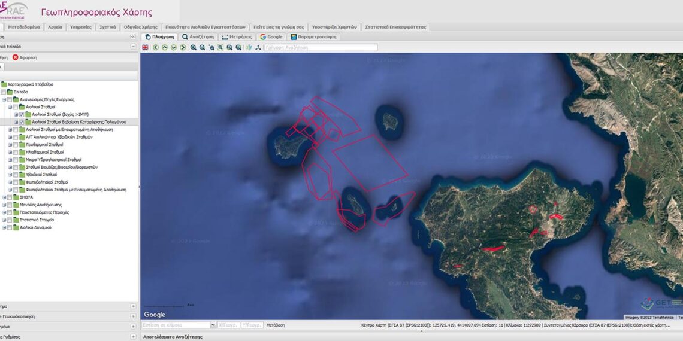Click the ruler icon on the Μετρήσεις tab
683x341 pixels.
coord(225,37)
